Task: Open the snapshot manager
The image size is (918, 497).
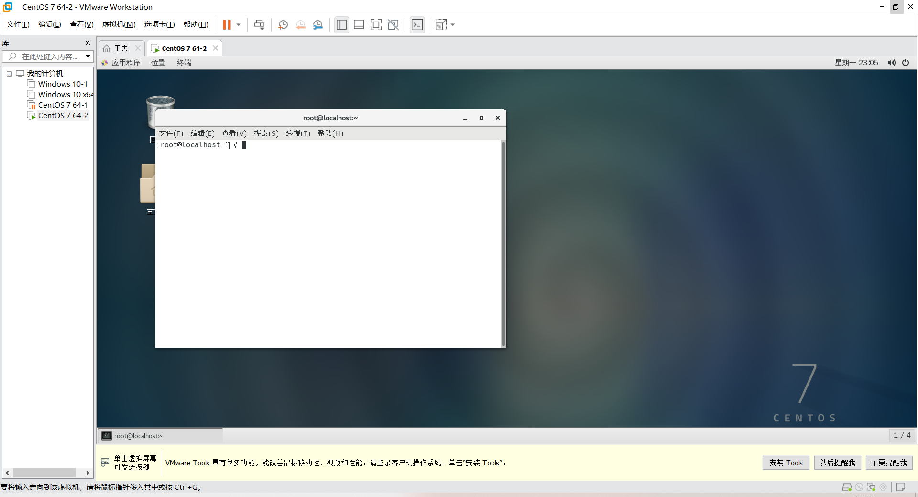Action: (318, 24)
